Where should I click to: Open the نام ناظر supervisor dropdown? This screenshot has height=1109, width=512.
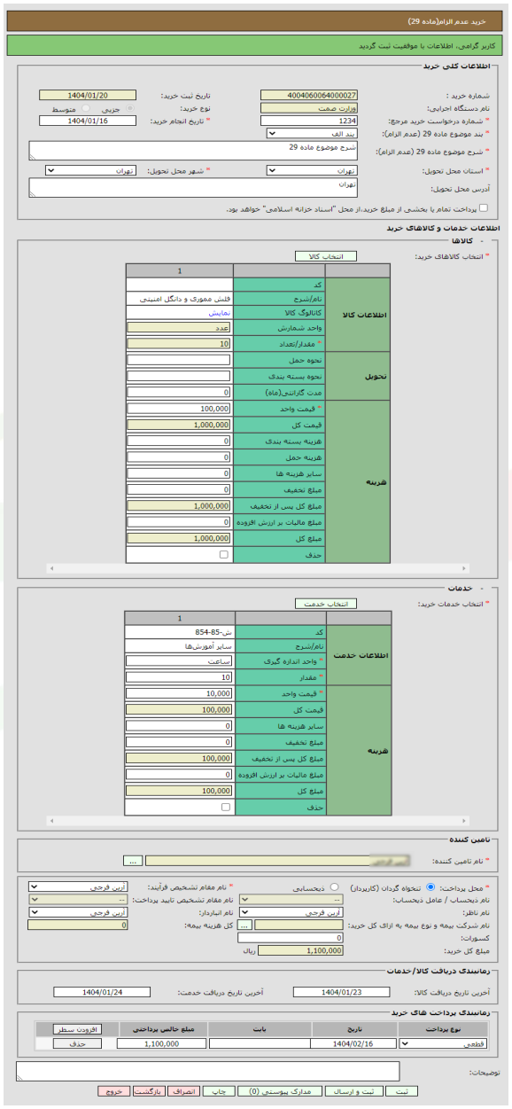click(291, 911)
